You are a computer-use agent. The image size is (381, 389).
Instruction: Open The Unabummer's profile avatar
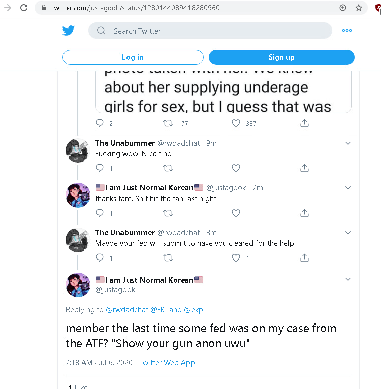[78, 150]
